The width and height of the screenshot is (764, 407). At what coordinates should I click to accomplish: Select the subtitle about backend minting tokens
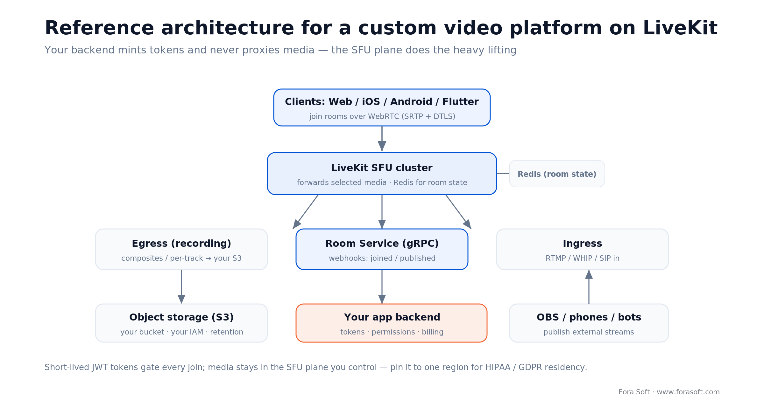(280, 50)
